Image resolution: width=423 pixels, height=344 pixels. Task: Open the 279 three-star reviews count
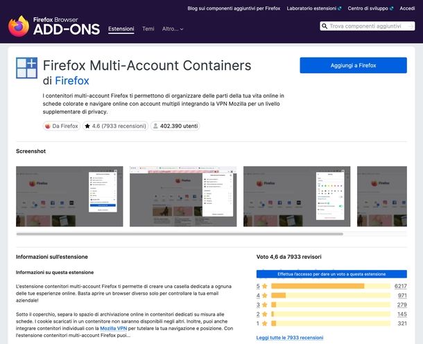tap(402, 305)
